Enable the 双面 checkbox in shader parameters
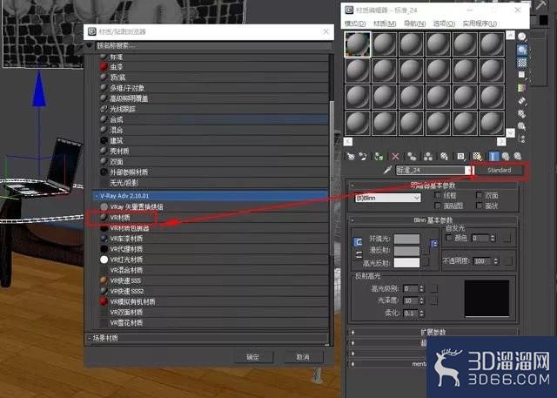The width and height of the screenshot is (557, 398). point(480,195)
